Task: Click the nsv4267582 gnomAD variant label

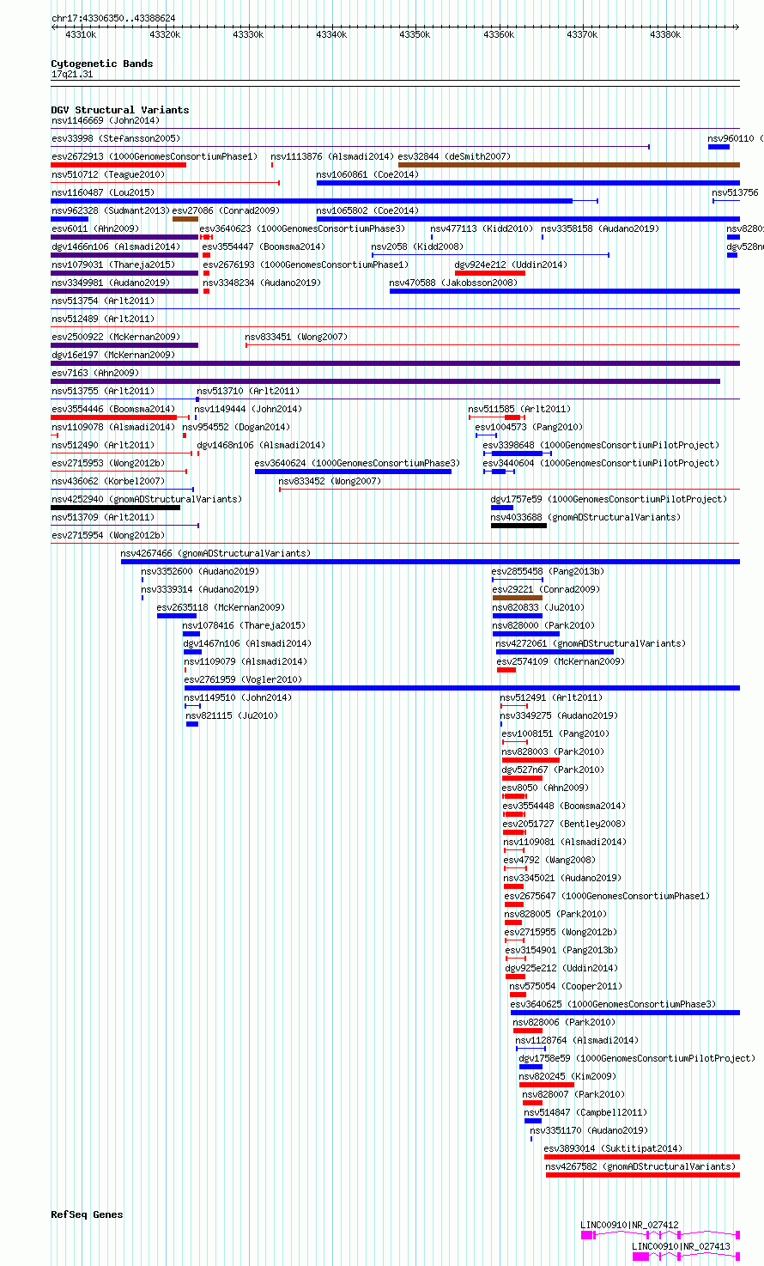Action: pos(640,1166)
